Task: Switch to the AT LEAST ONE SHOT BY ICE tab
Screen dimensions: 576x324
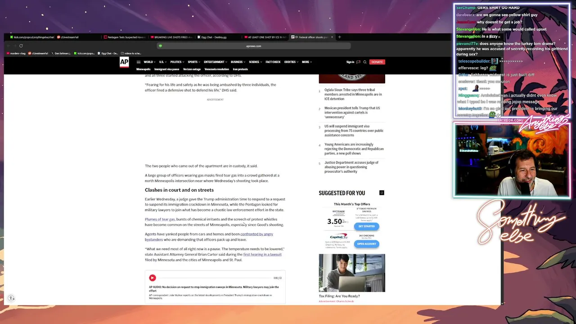Action: (x=265, y=37)
